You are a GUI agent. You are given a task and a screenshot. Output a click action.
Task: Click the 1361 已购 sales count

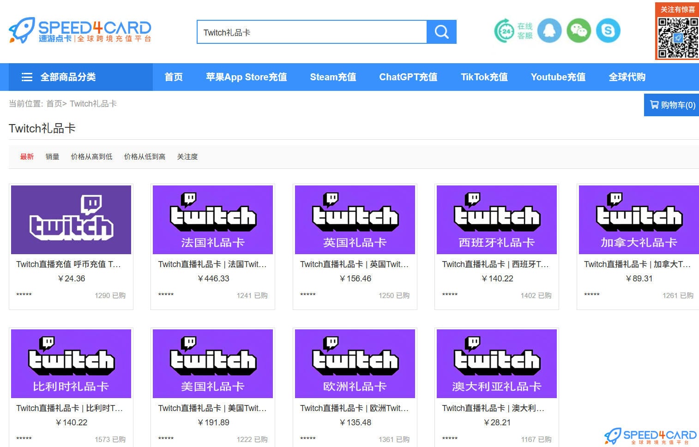(x=394, y=440)
